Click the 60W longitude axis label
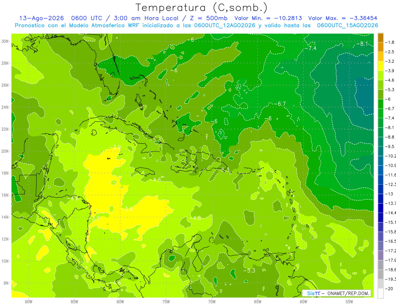 tap(303, 302)
